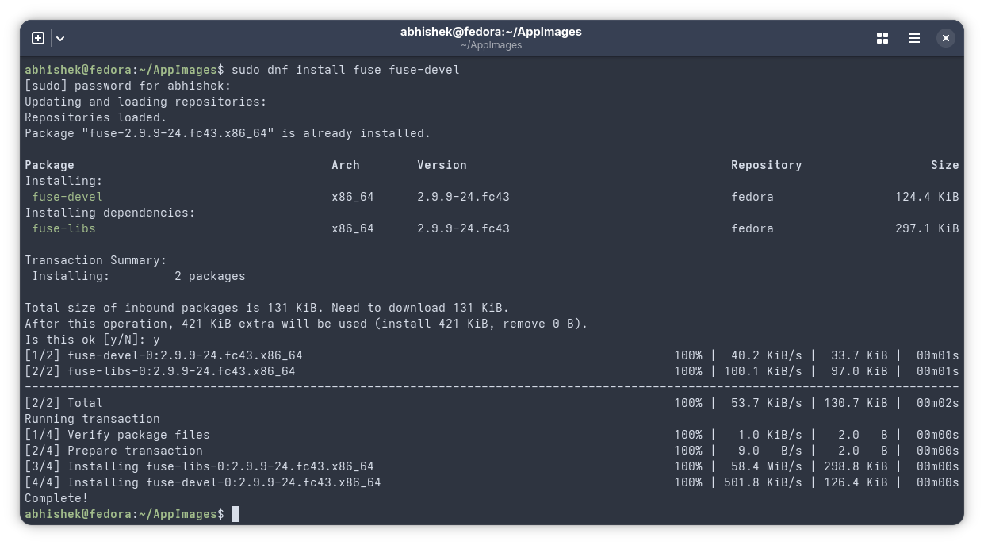
Task: Open the tab overview grid
Action: pos(882,37)
